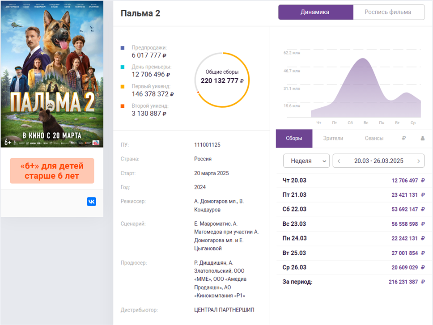Click the producer text starting Р. Дишдишян
This screenshot has height=325, width=433.
pos(221,279)
